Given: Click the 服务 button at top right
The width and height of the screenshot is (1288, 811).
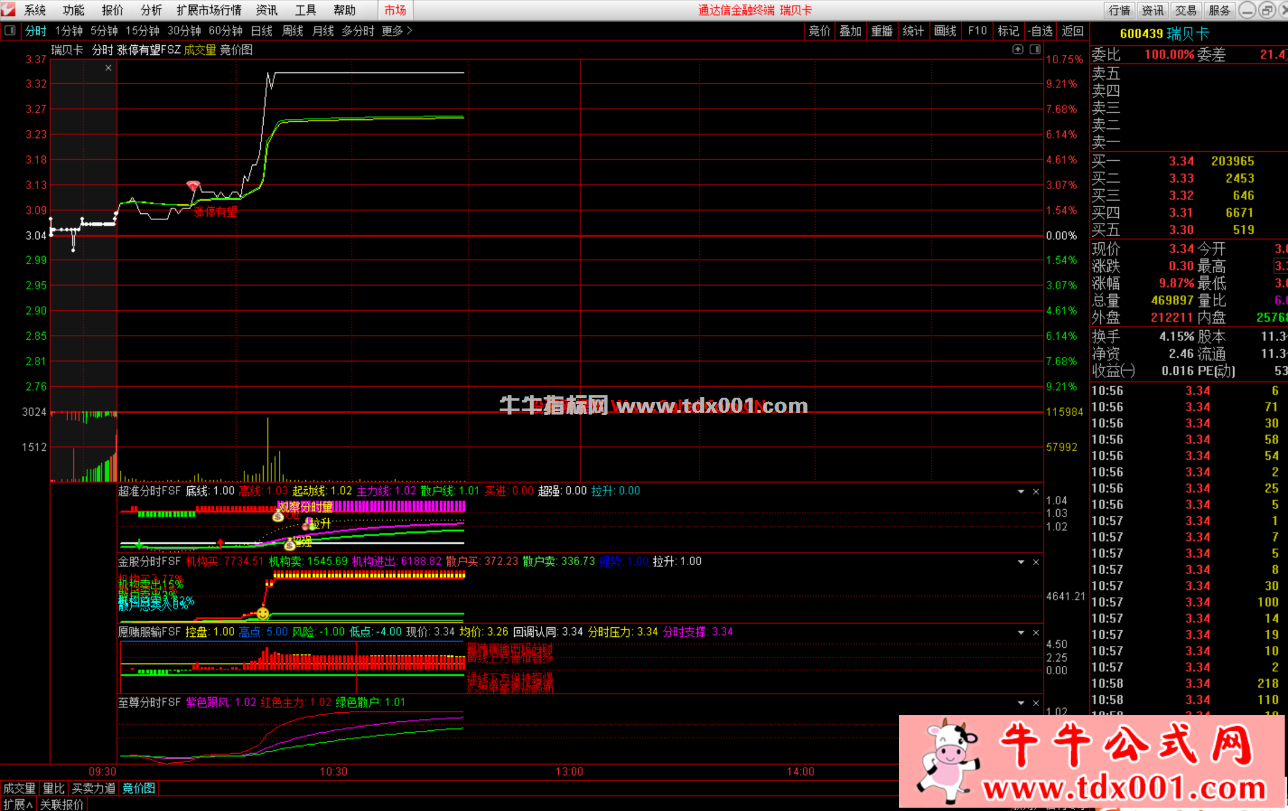Looking at the screenshot, I should tap(1219, 10).
